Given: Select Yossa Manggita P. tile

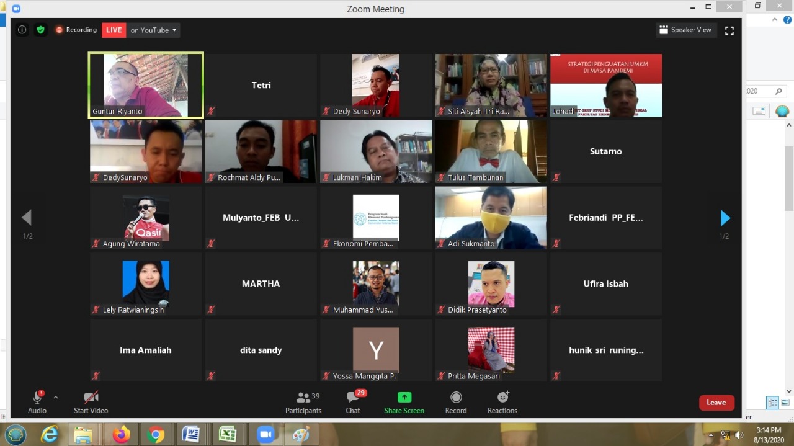Looking at the screenshot, I should pyautogui.click(x=376, y=350).
